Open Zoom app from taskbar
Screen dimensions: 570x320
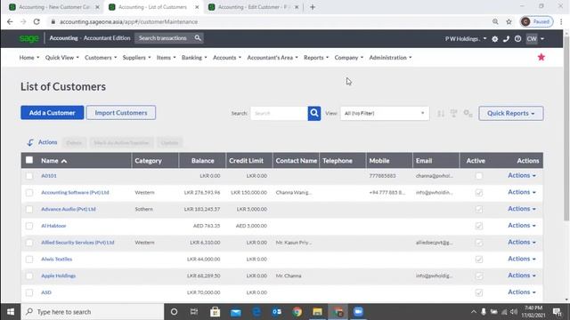coord(358,312)
